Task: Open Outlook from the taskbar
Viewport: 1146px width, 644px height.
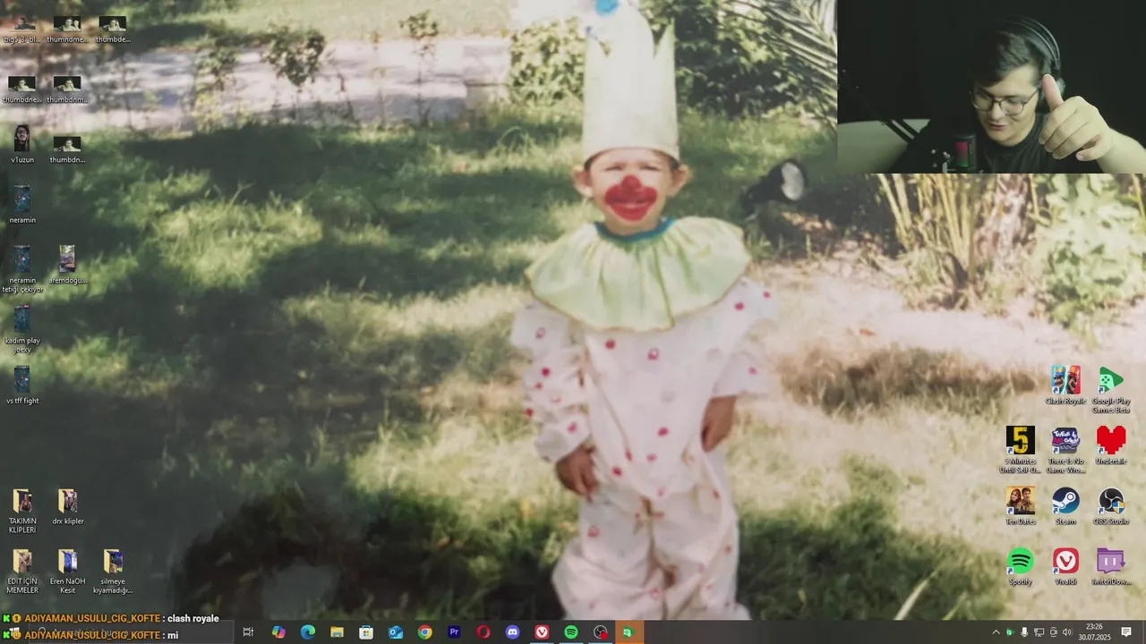Action: (x=396, y=632)
